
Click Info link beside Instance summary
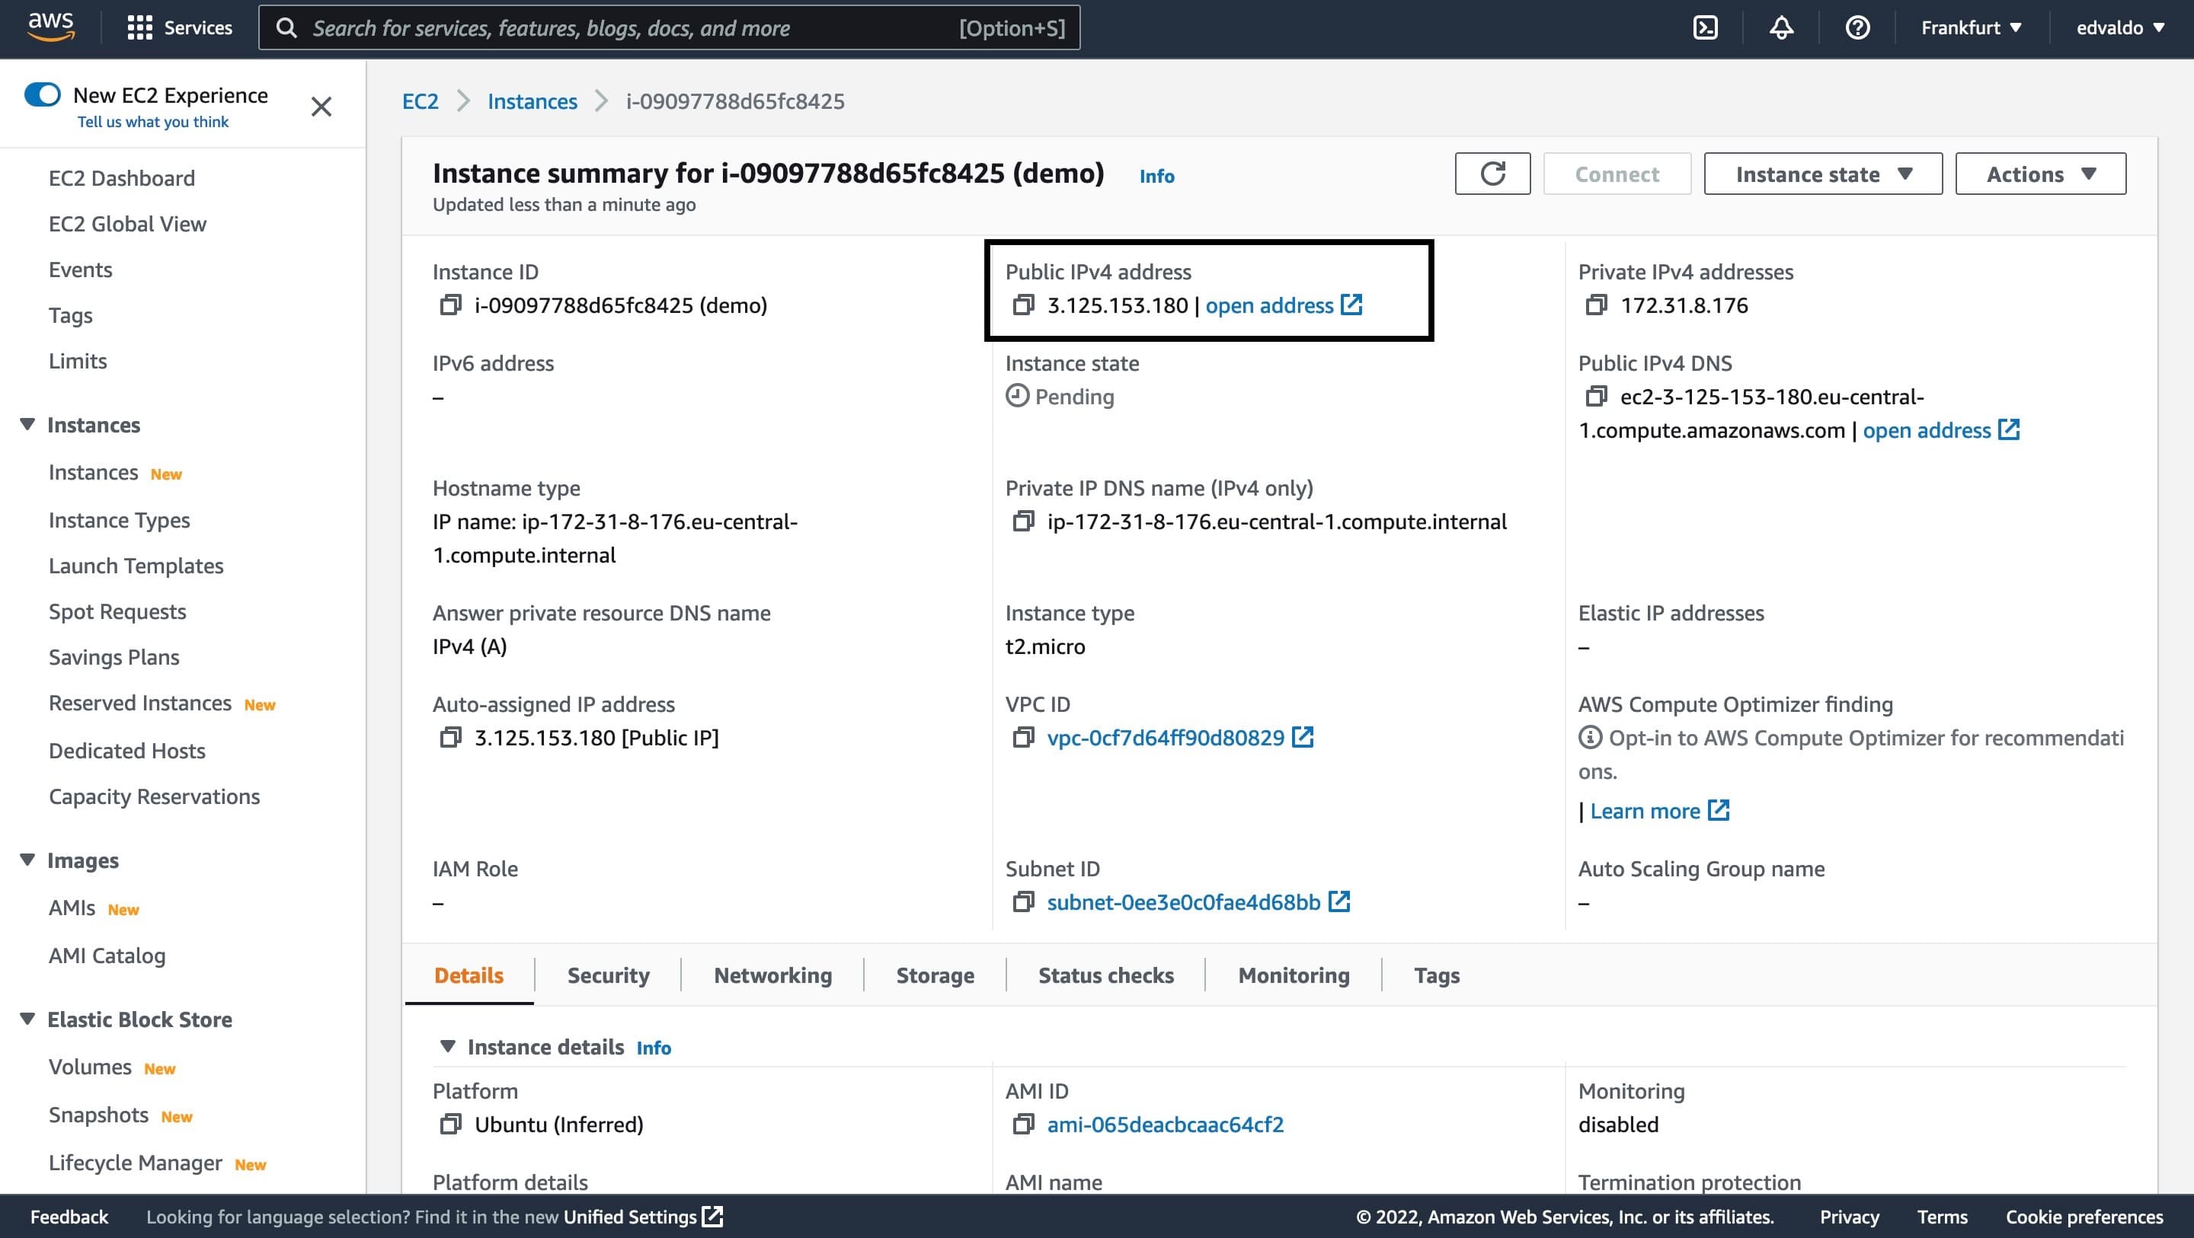point(1156,176)
